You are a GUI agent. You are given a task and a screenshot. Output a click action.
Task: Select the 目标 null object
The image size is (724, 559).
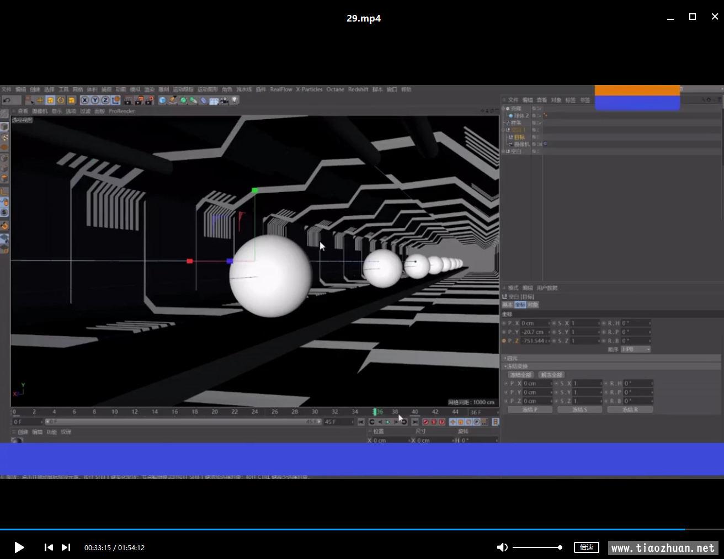519,137
